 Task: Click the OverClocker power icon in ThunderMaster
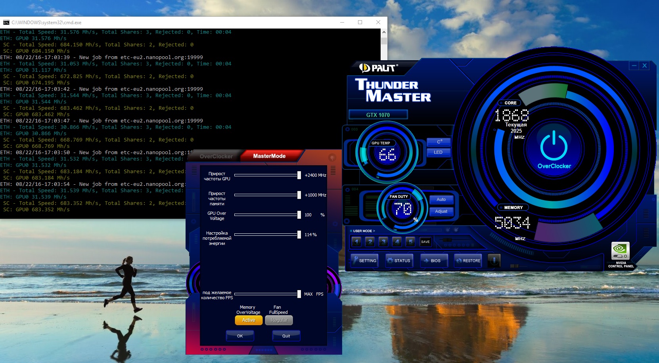[x=554, y=145]
